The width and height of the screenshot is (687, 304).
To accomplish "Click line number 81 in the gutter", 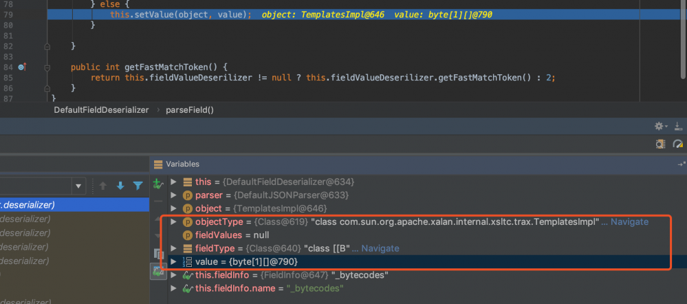I will 8,36.
